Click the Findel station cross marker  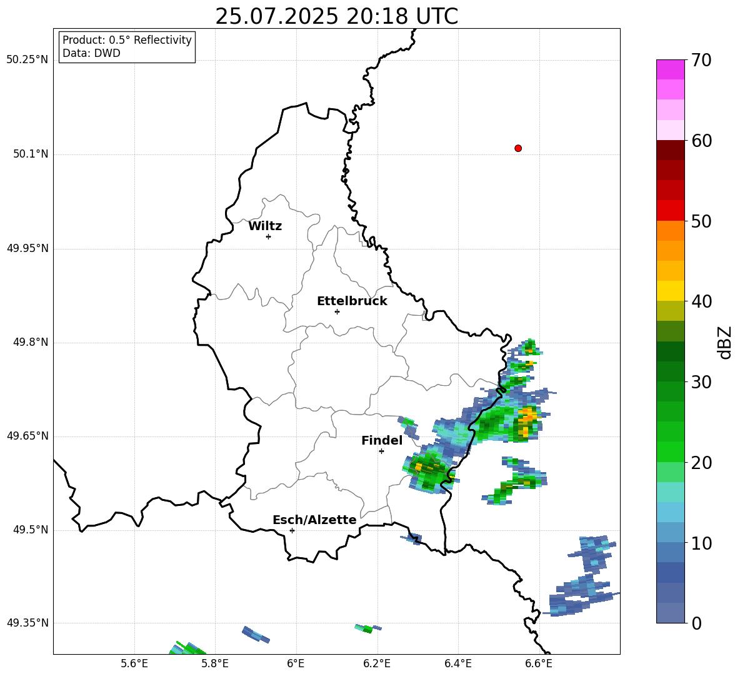tap(381, 452)
